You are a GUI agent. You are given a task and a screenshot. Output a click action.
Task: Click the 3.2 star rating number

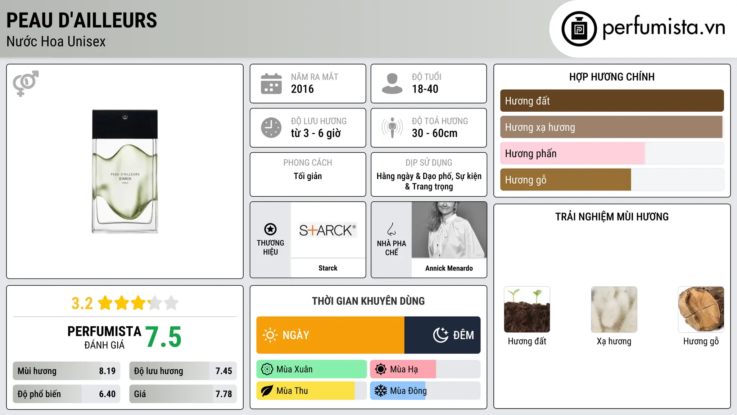pos(82,303)
